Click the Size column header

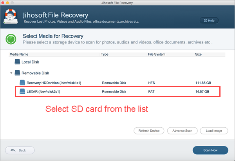198,54
